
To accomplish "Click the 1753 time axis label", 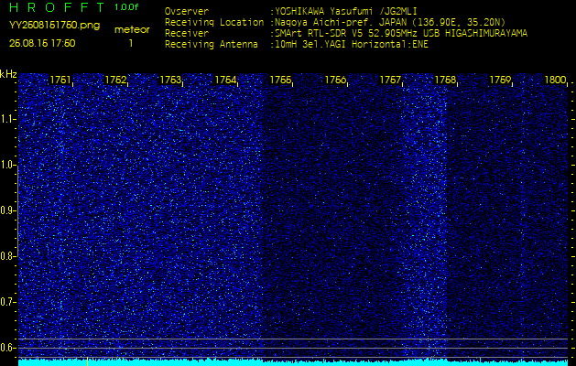I will click(170, 80).
